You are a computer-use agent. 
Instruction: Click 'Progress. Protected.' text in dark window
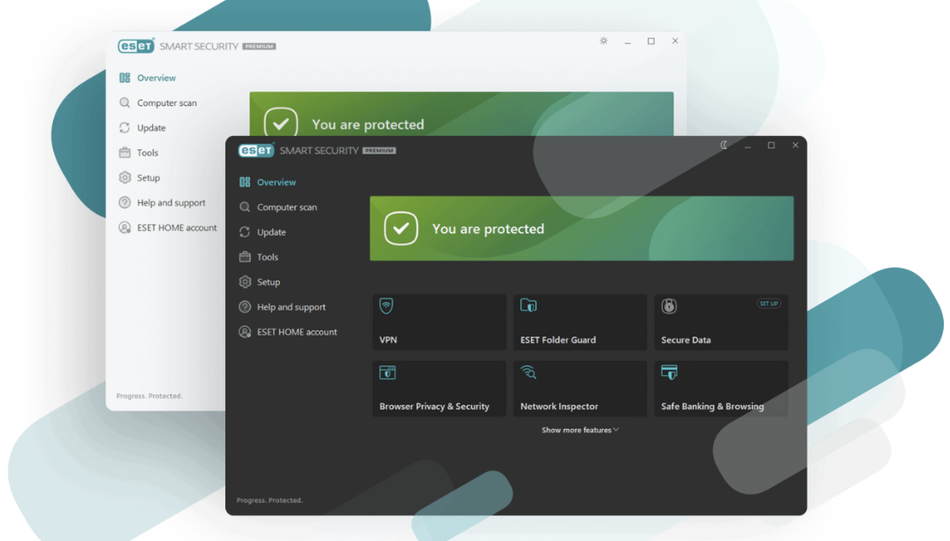270,500
